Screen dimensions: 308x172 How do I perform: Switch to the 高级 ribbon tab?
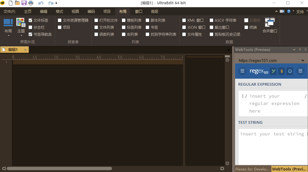155,12
